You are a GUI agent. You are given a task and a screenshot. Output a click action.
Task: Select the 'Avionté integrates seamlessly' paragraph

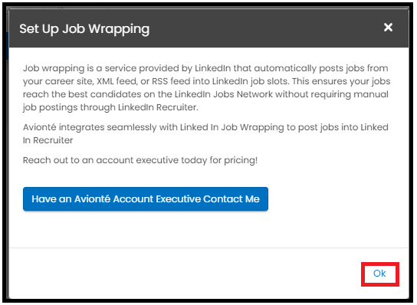coord(205,133)
